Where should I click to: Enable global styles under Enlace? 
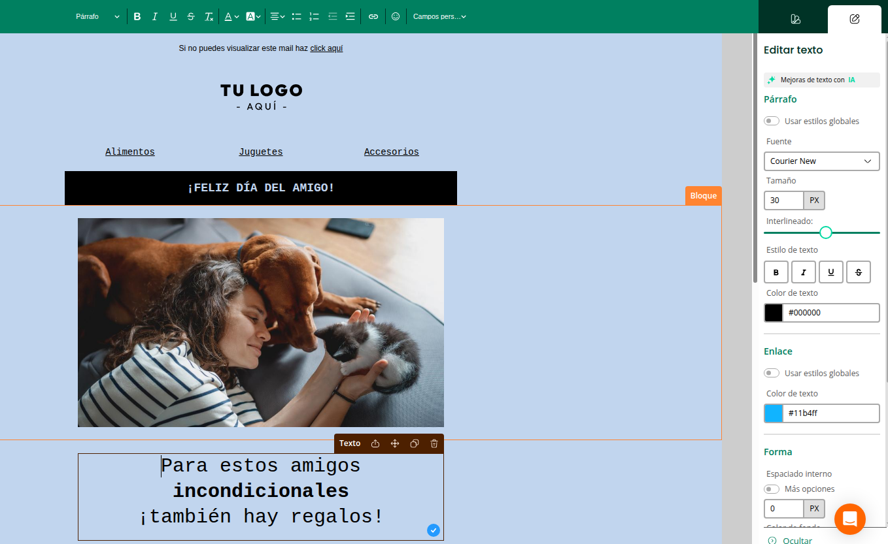tap(772, 373)
